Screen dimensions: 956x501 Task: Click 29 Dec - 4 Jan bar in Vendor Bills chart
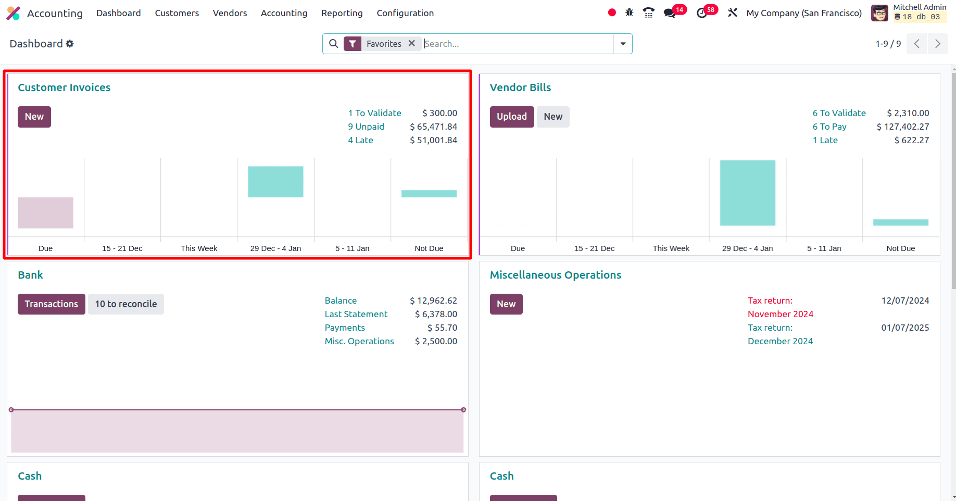[748, 193]
